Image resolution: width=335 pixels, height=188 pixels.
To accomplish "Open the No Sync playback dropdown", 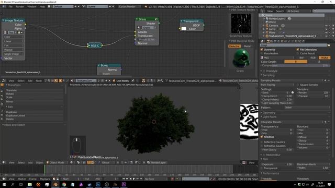I will click(156, 179).
